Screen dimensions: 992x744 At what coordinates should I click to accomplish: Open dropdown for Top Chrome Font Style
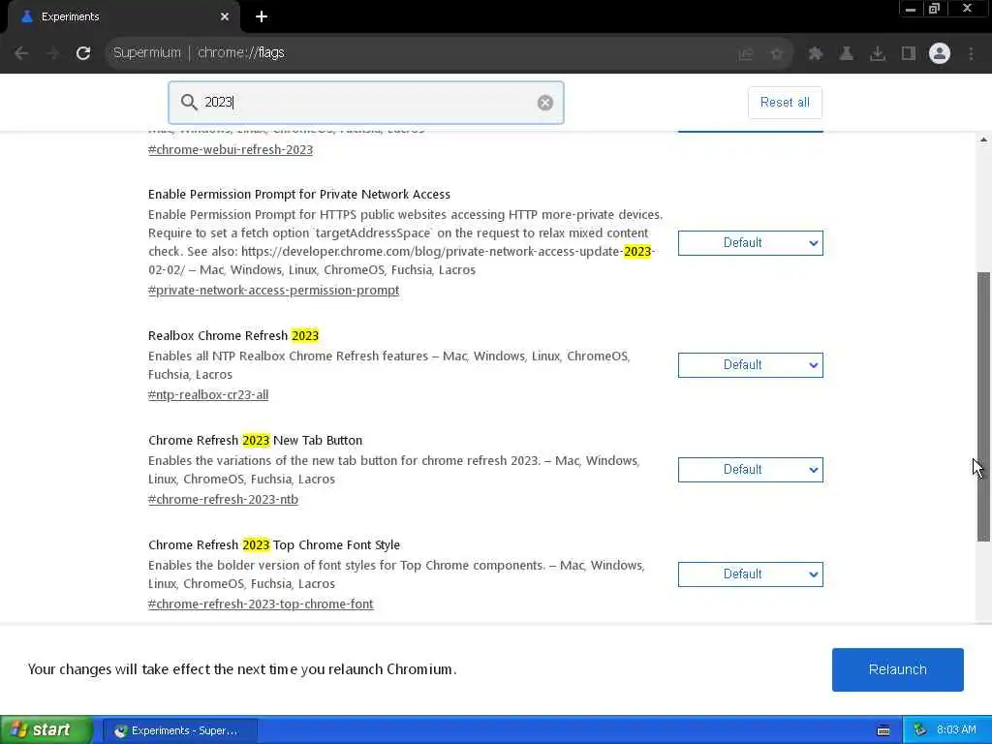click(751, 574)
